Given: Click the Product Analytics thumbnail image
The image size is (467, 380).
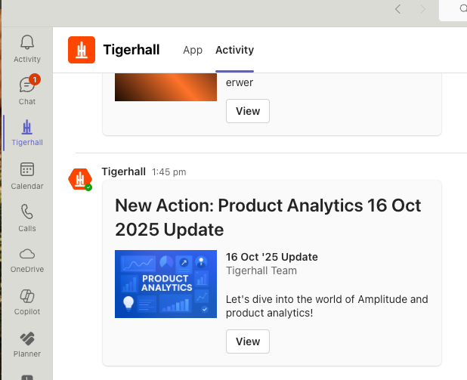Looking at the screenshot, I should (x=166, y=284).
